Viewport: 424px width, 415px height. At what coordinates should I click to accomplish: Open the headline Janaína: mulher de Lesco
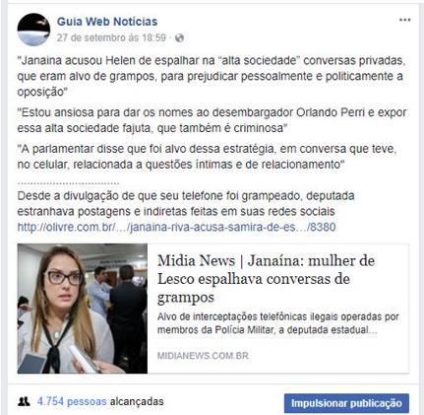click(266, 279)
